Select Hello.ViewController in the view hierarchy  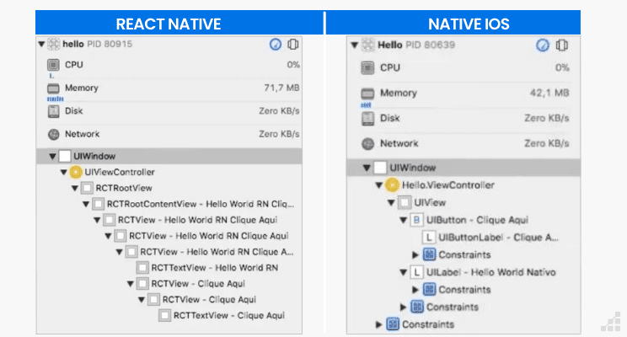447,185
